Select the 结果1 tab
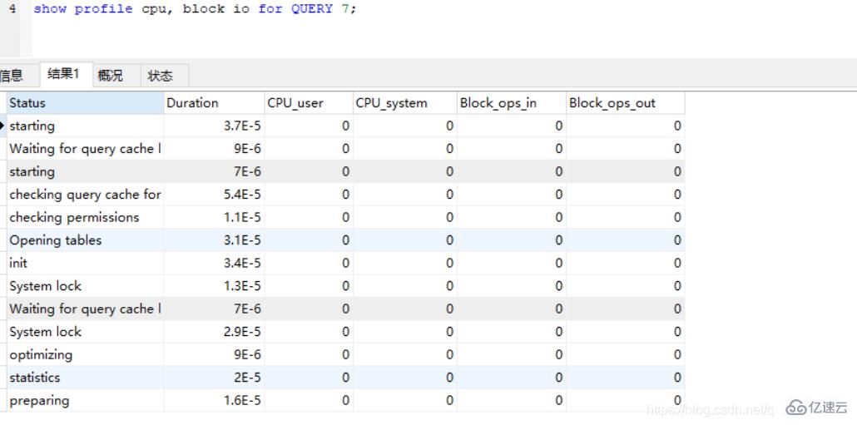 click(x=65, y=74)
